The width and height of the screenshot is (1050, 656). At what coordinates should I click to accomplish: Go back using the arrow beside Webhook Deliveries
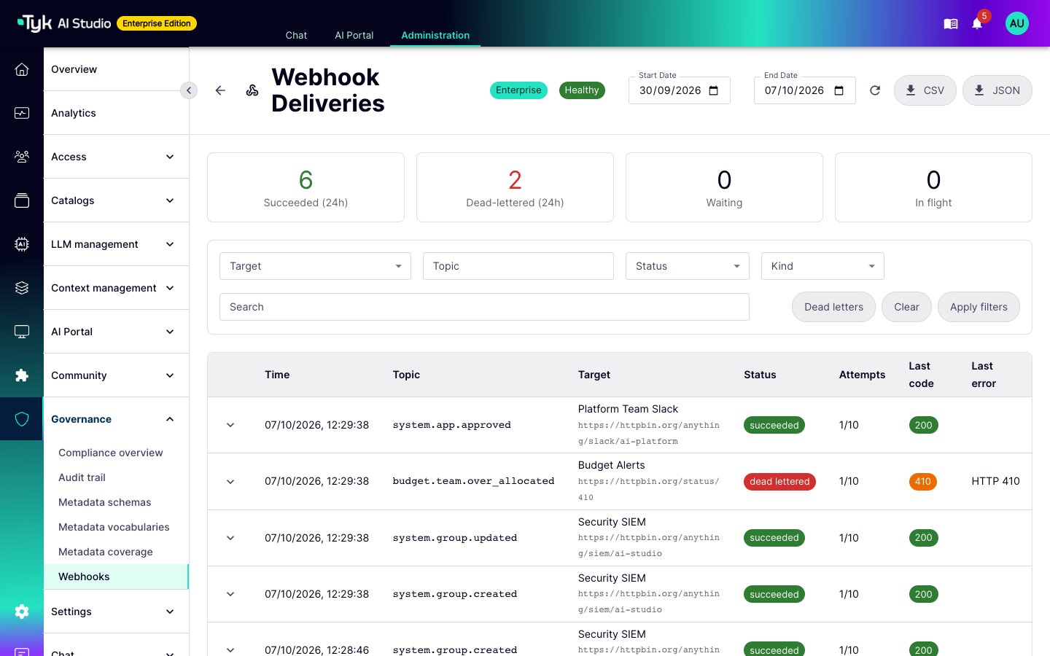(x=220, y=90)
